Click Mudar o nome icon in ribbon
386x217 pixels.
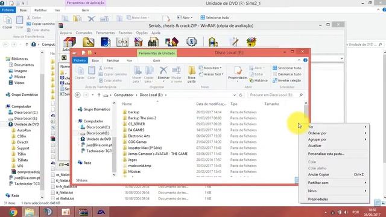pyautogui.click(x=176, y=71)
